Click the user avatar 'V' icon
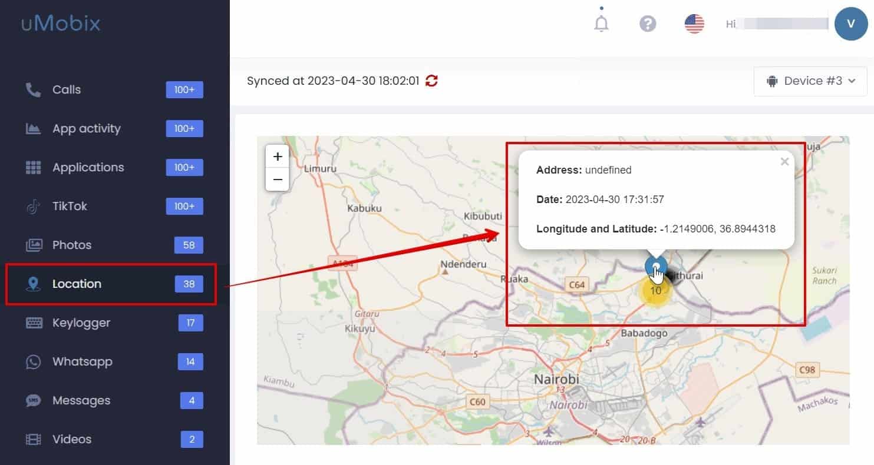The height and width of the screenshot is (465, 874). click(x=850, y=24)
